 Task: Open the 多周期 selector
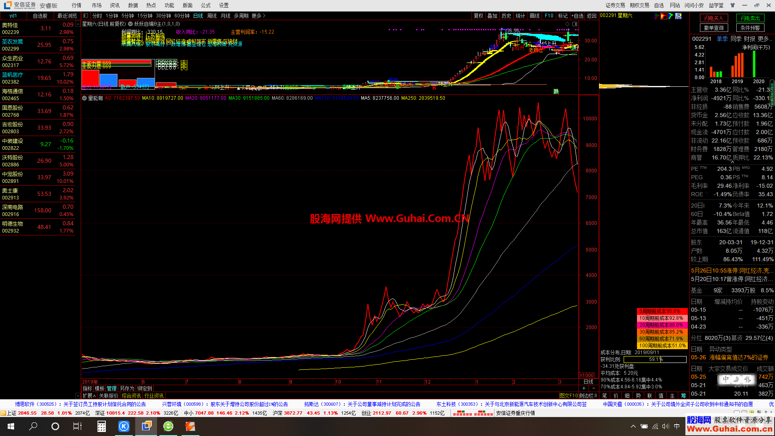(x=241, y=16)
